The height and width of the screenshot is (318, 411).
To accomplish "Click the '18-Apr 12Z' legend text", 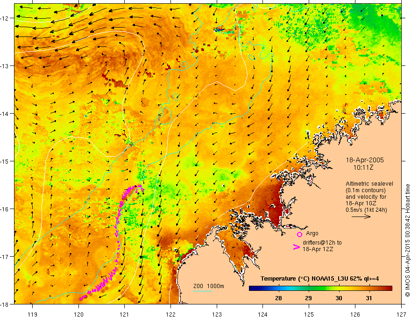I will pos(318,249).
